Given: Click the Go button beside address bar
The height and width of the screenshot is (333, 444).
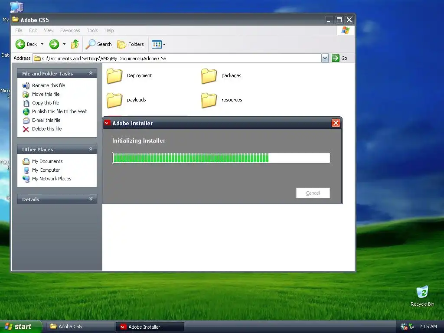Looking at the screenshot, I should [x=340, y=58].
